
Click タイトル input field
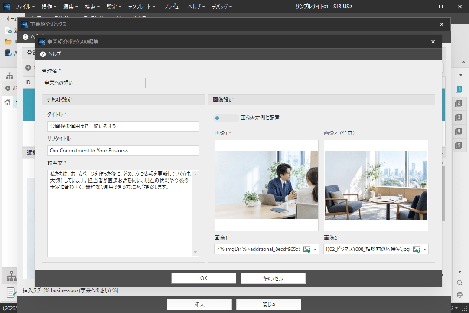click(x=123, y=126)
